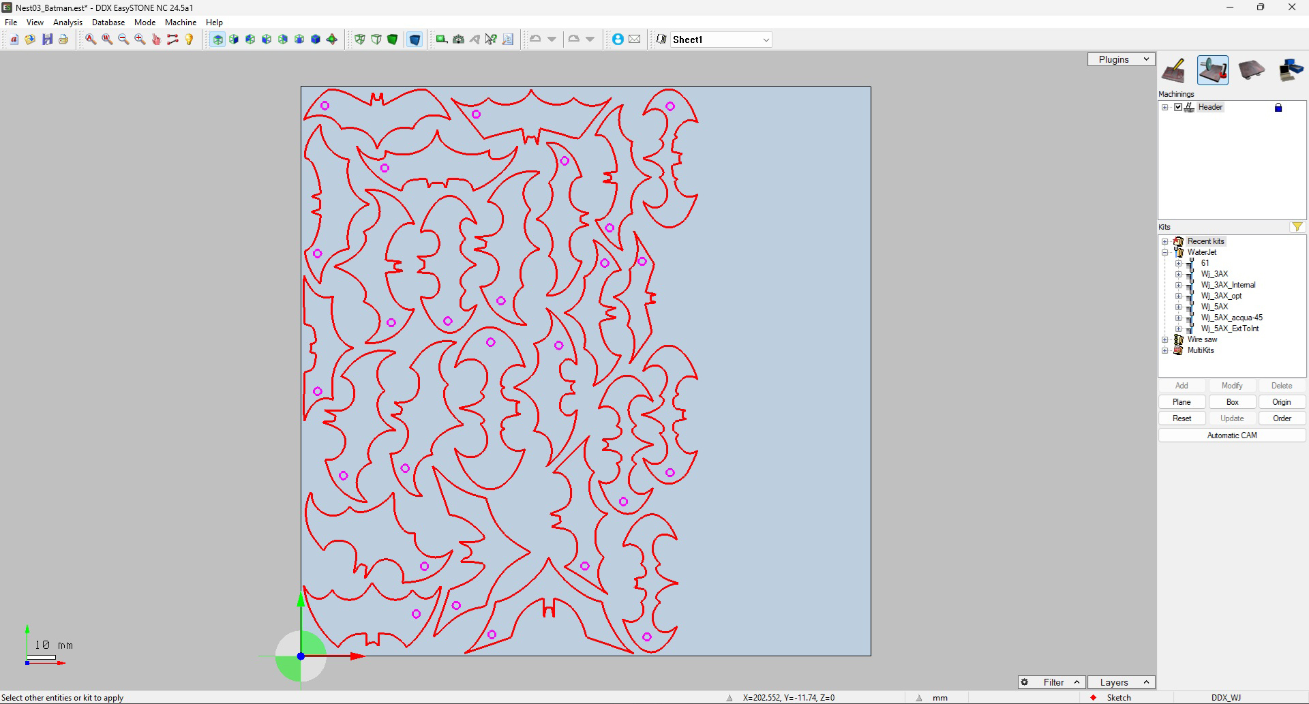
Task: Click the measure distance icon
Action: [172, 40]
